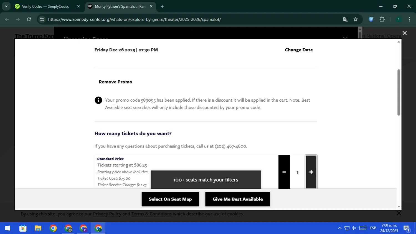This screenshot has height=234, width=416.
Task: Click Friday Dec 26 2025 date heading
Action: (126, 50)
